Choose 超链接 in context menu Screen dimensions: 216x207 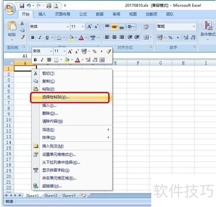pos(72,186)
